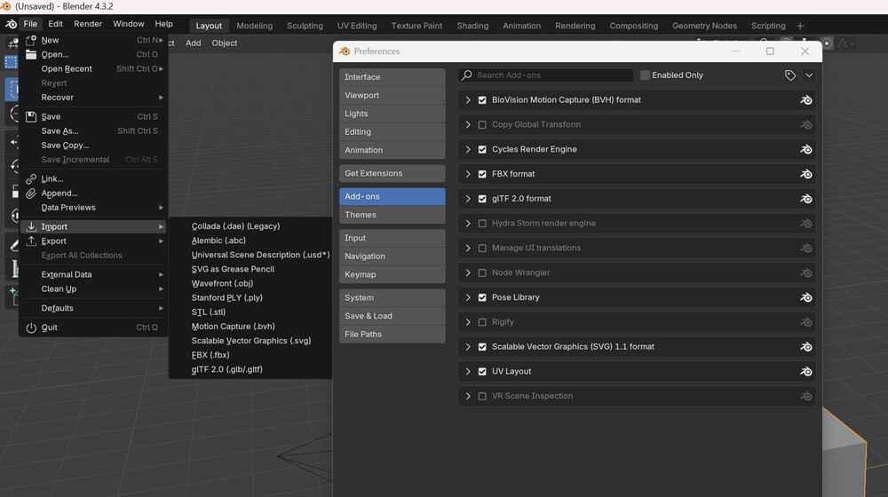Click the Blender icon in the Preferences title bar
The width and height of the screenshot is (888, 497).
(345, 51)
